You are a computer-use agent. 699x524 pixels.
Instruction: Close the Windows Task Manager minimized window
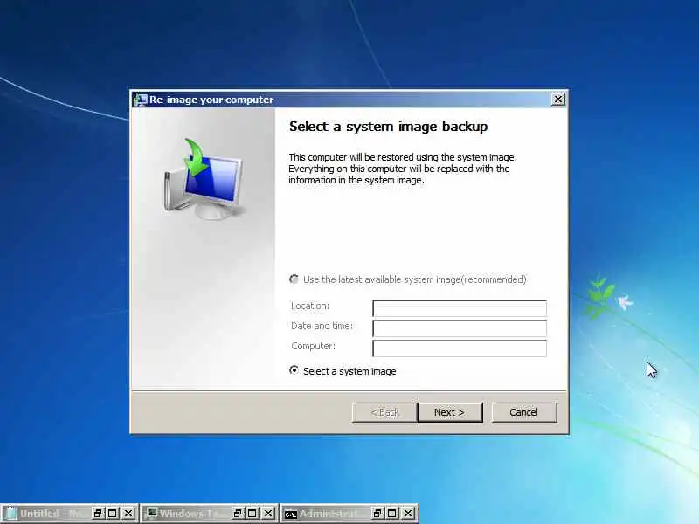click(x=268, y=514)
